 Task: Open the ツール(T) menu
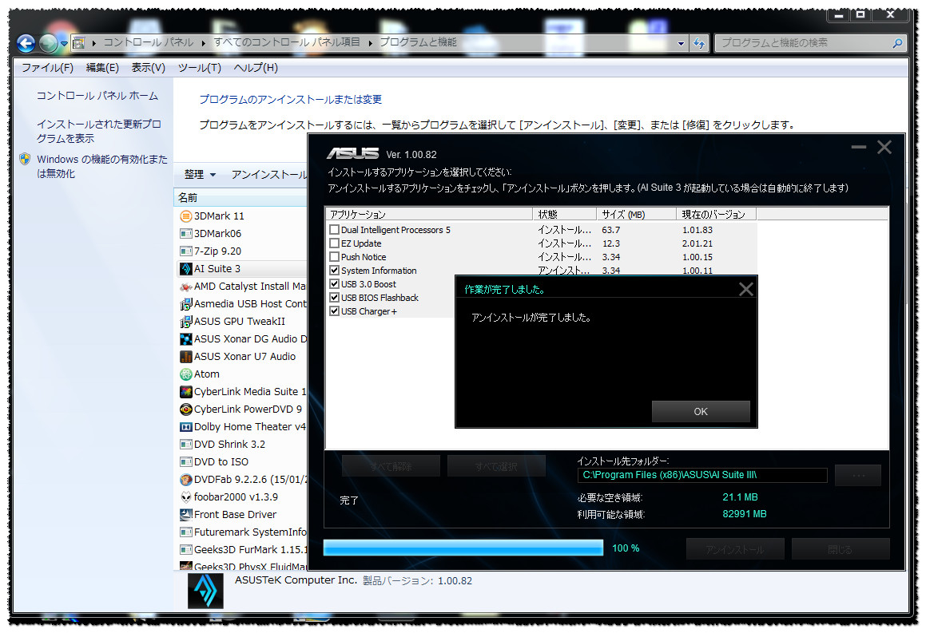[x=200, y=68]
